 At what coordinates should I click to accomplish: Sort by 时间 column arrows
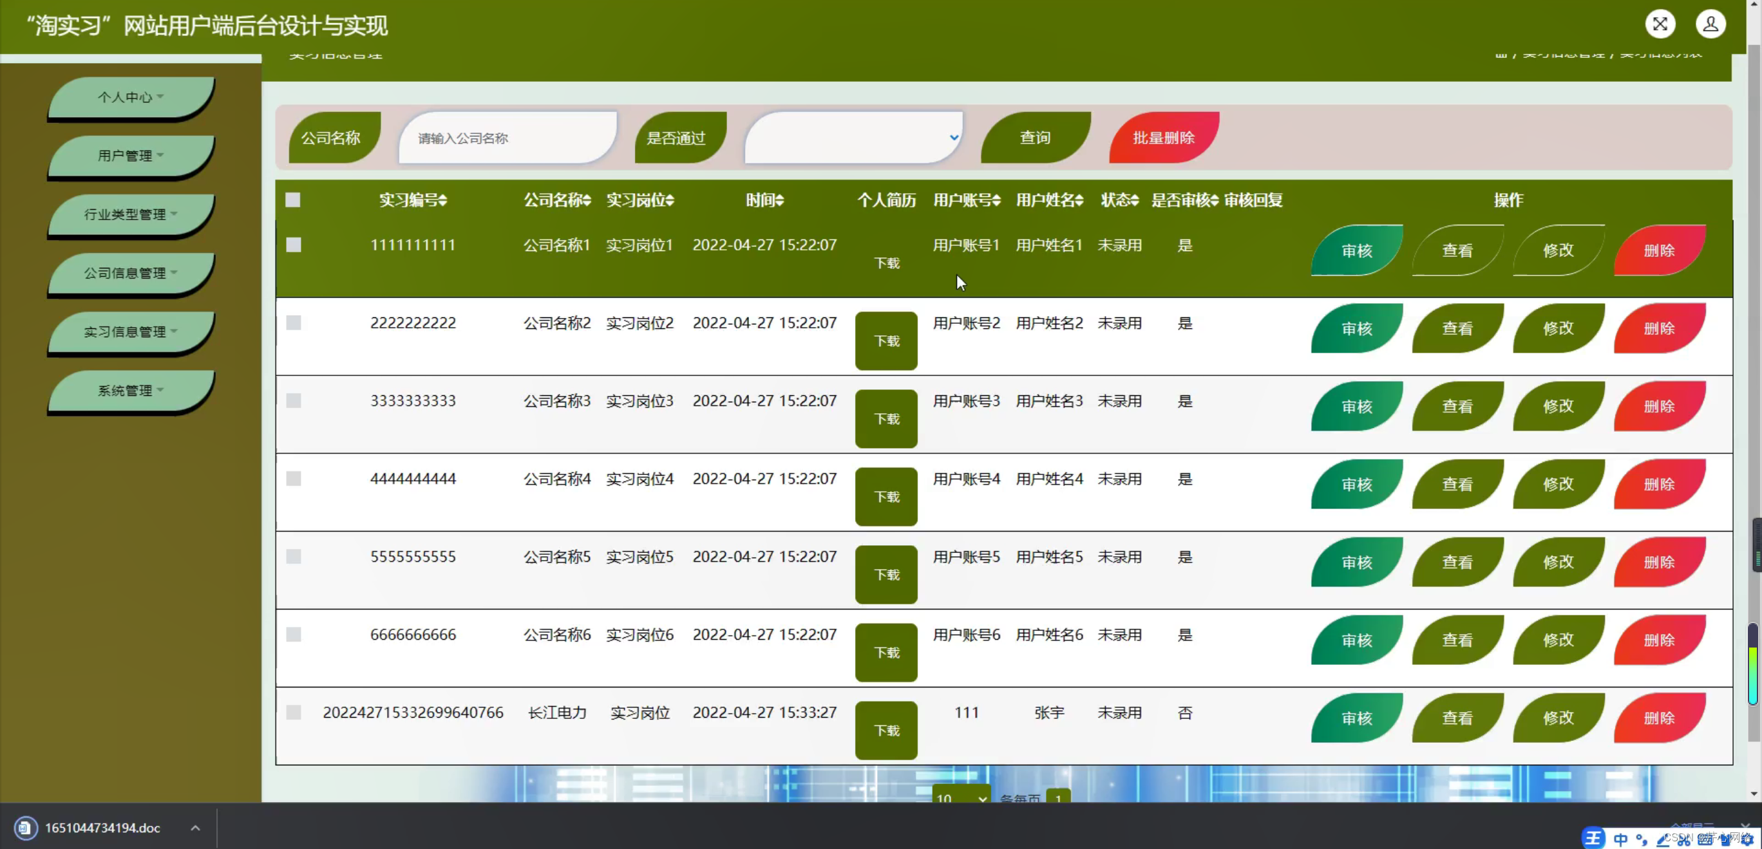click(780, 200)
